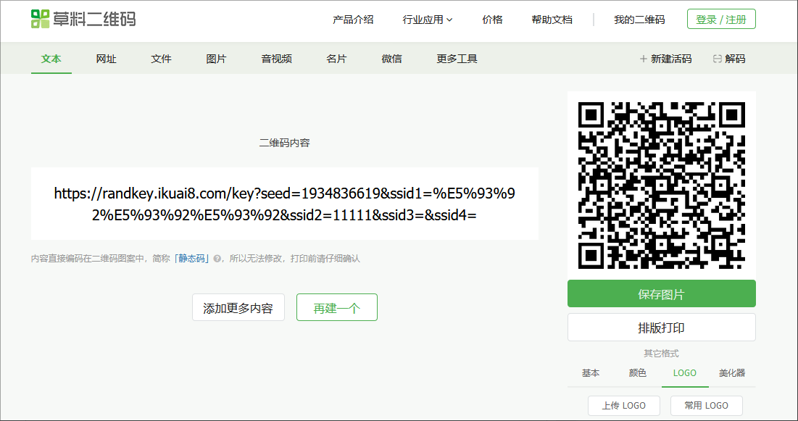
Task: Switch to the 文件 tab
Action: 162,59
